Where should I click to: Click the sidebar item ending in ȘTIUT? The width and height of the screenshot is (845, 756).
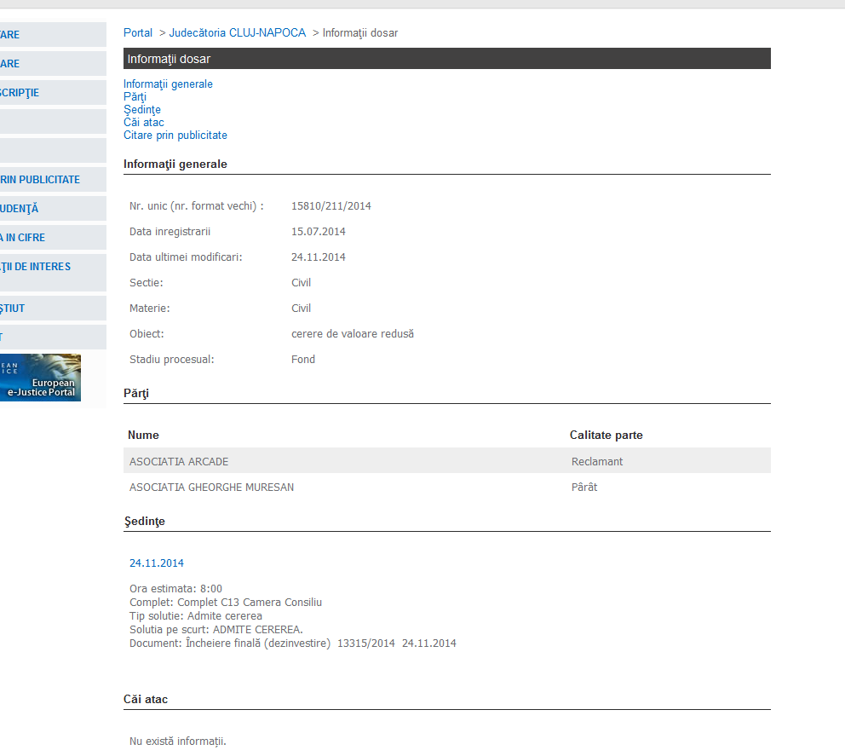[x=14, y=309]
